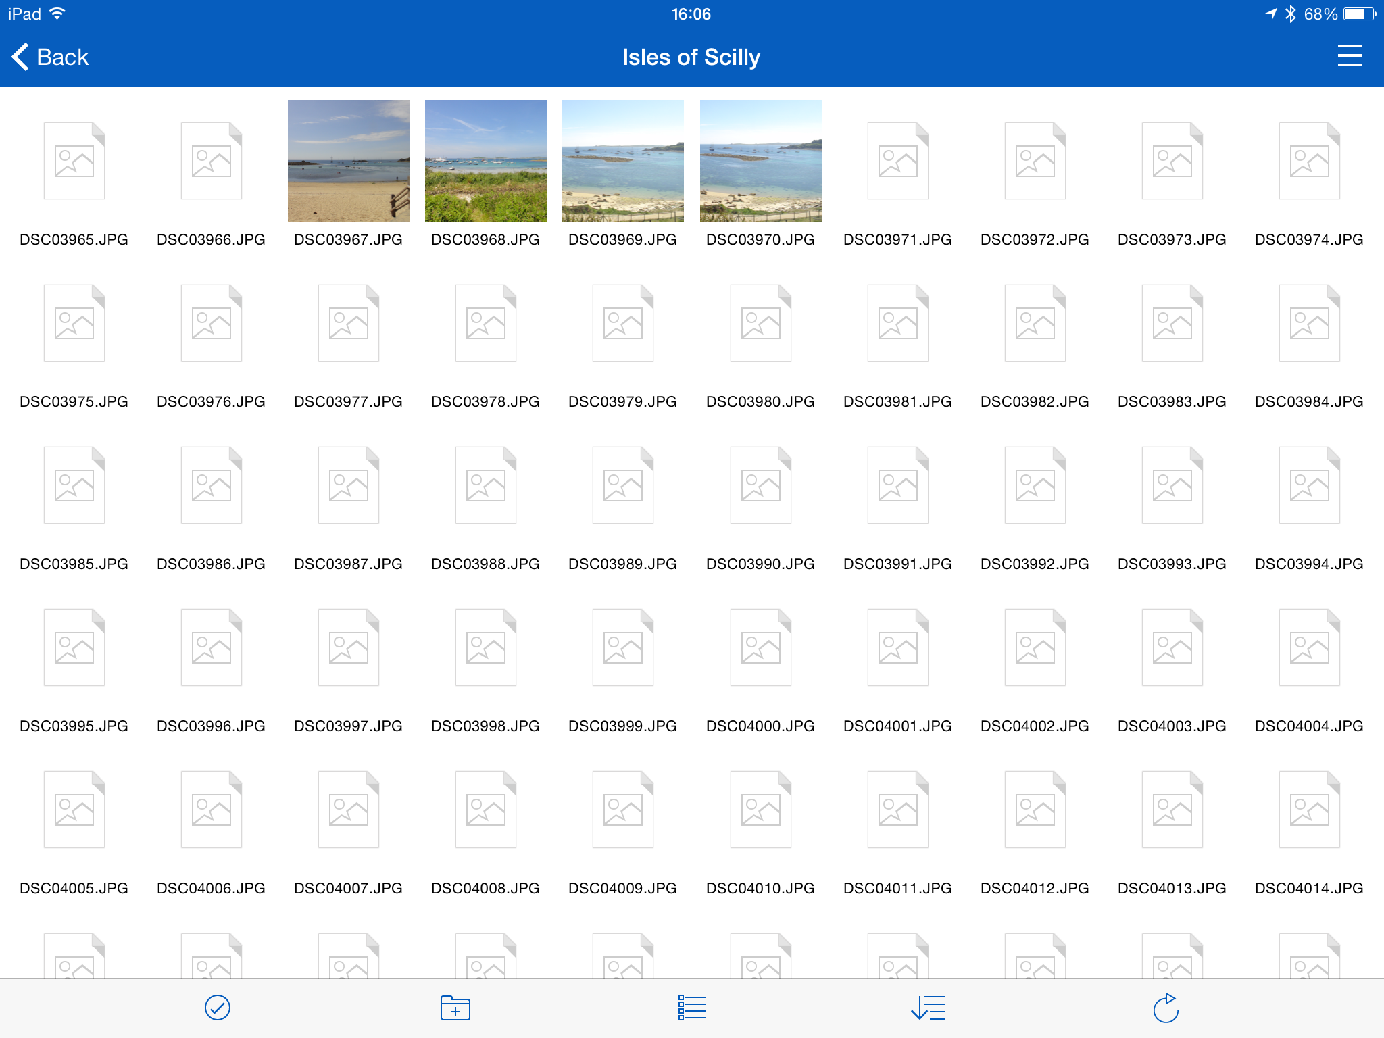Image resolution: width=1384 pixels, height=1038 pixels.
Task: Click the file name DSC04006.JPG
Action: [x=212, y=888]
